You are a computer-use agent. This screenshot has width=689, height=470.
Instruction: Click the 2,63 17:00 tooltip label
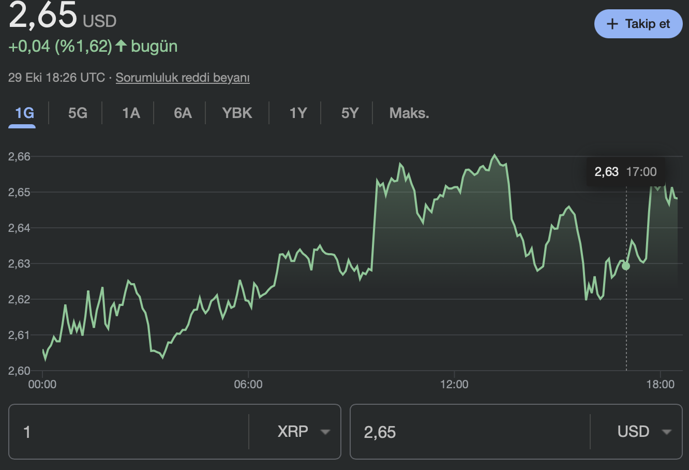625,171
